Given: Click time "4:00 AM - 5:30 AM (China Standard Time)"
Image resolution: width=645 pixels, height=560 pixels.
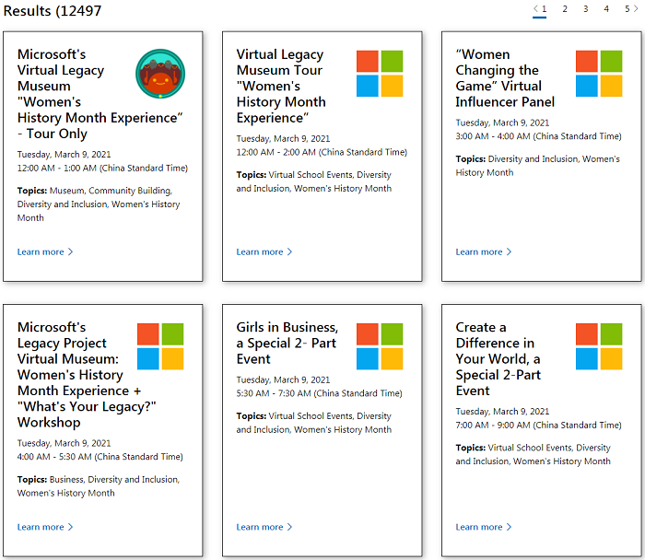Looking at the screenshot, I should pos(100,457).
